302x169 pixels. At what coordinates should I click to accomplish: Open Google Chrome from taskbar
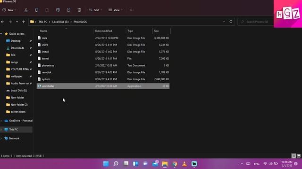click(175, 164)
